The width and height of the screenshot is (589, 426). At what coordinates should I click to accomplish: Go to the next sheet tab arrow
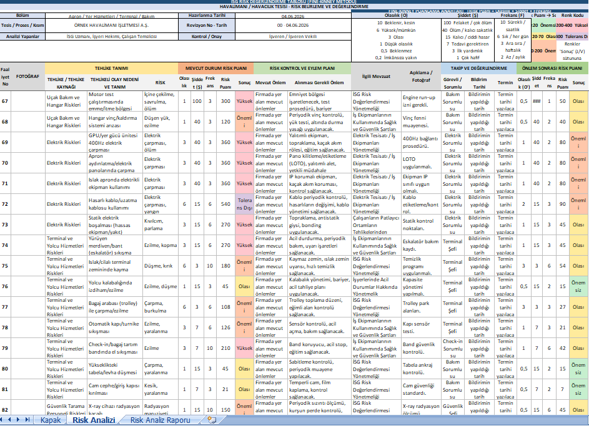click(x=18, y=420)
